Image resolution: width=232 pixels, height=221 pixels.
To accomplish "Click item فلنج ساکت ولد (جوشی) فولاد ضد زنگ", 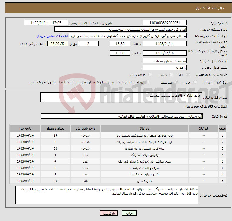I will [145, 162].
